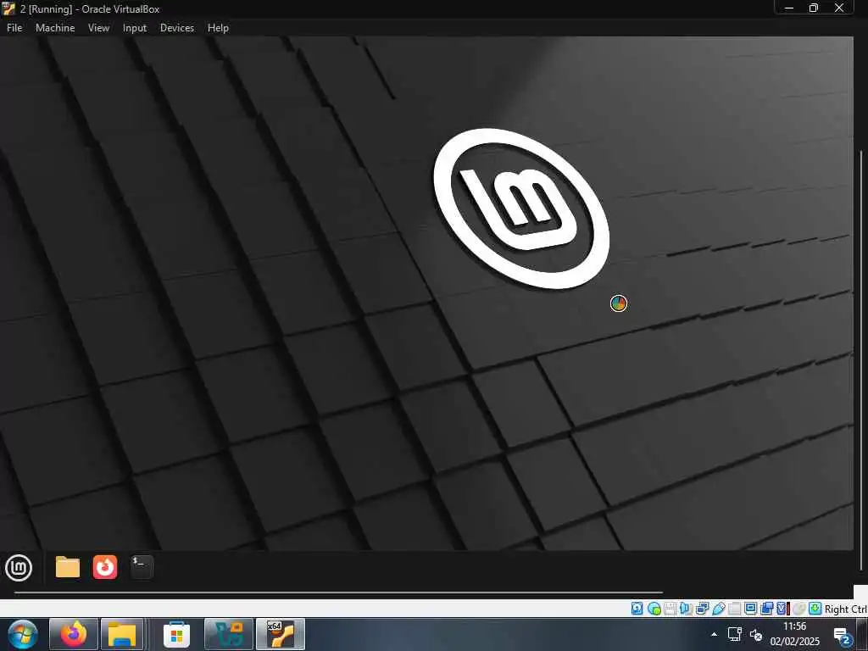Open the View menu
This screenshot has width=868, height=651.
98,28
